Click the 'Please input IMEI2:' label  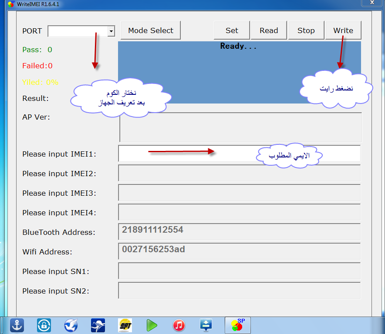[x=59, y=174]
